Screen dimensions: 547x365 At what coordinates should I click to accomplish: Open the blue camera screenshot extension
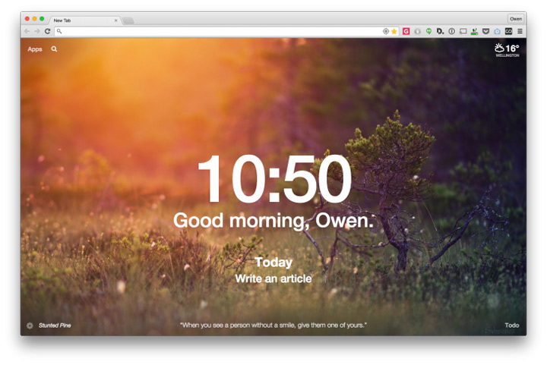497,31
